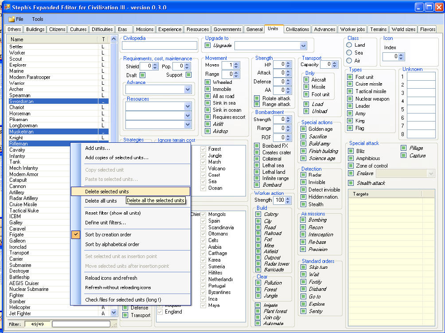Viewport: 445px width, 333px height.
Task: Toggle the Blitz special attack checkbox
Action: [351, 151]
